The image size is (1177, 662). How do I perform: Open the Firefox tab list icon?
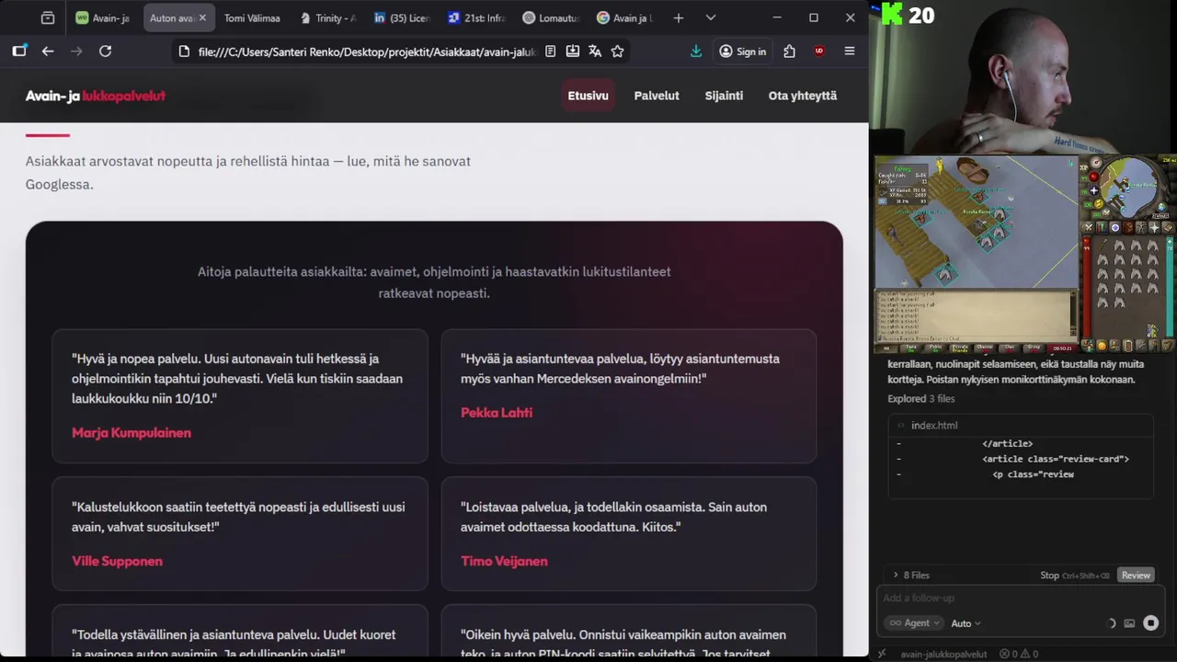pyautogui.click(x=48, y=17)
